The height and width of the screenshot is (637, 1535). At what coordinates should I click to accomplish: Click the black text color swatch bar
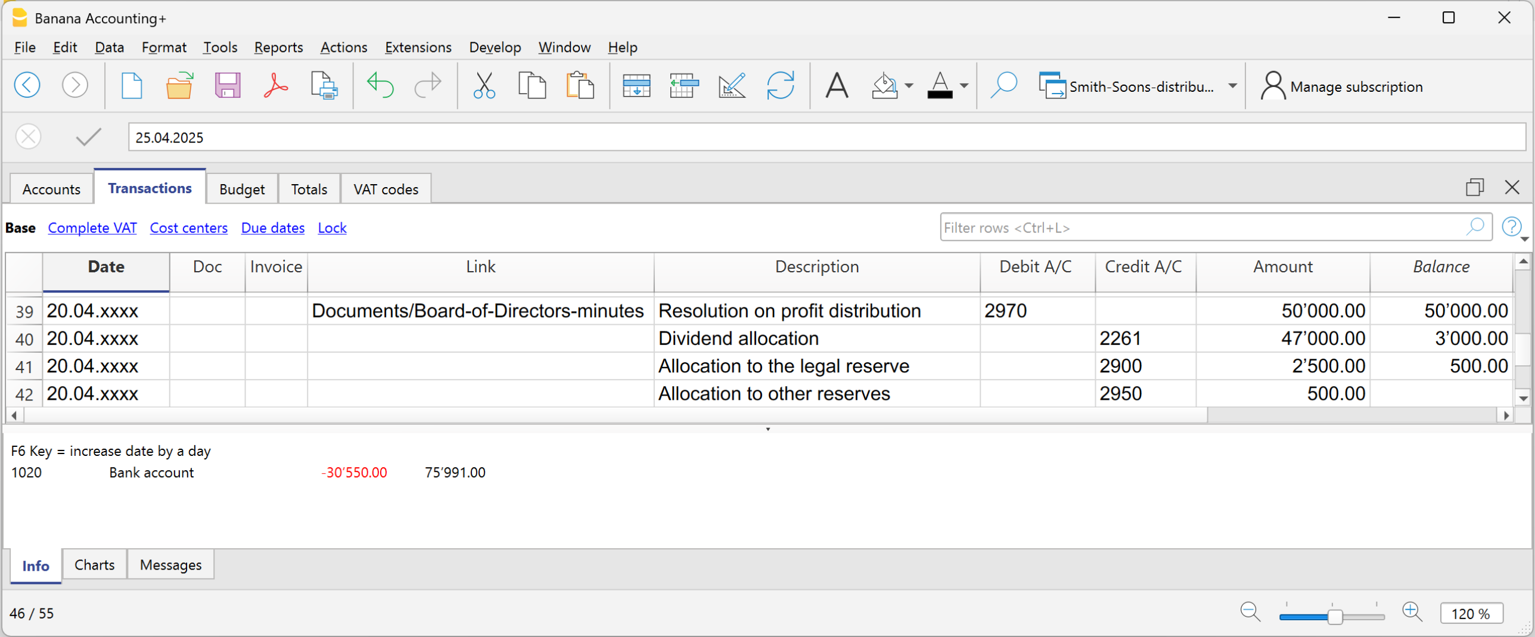tap(940, 94)
